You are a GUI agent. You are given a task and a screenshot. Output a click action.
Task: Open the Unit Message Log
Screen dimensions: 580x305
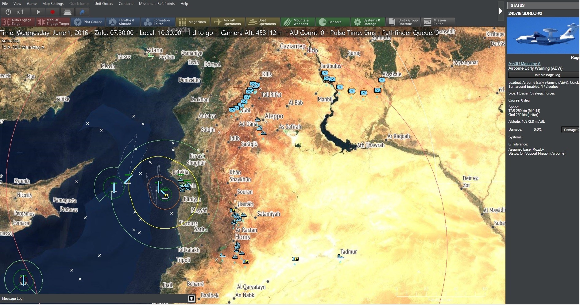(547, 75)
